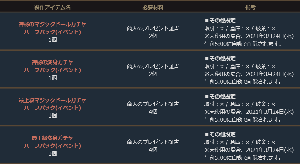Click ■その他設定 heading in the 最上級マジックドールガチャ row
This screenshot has height=164, width=300.
pos(220,97)
